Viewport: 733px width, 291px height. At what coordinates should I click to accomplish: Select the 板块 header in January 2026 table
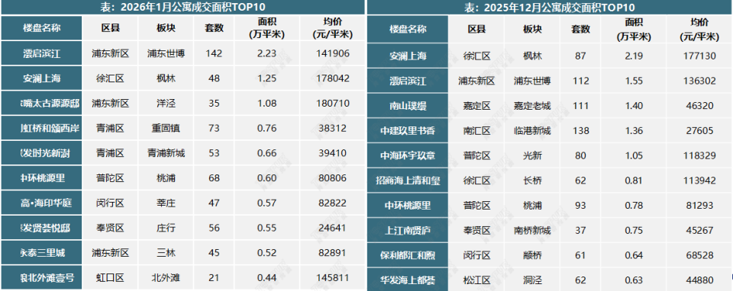(166, 28)
